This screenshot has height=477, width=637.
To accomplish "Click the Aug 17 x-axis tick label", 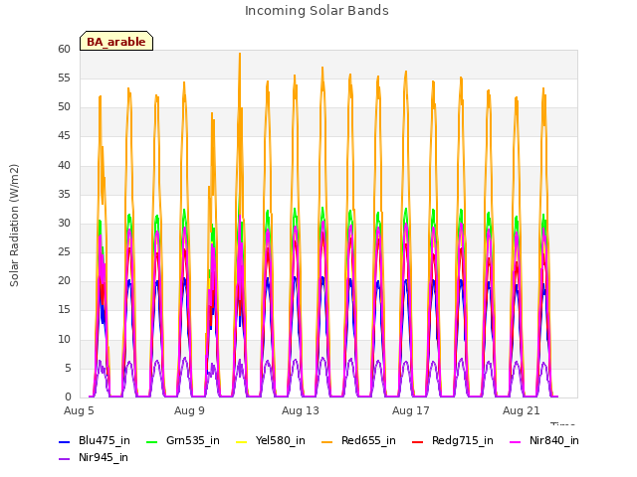I will click(411, 410).
